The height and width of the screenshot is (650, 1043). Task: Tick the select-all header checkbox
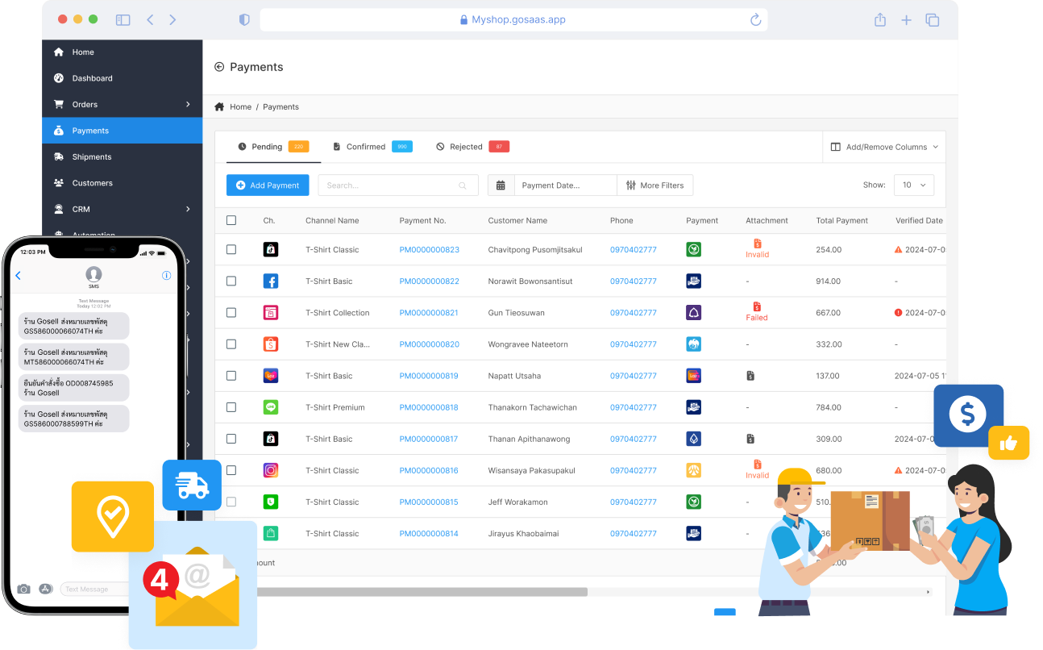click(231, 220)
